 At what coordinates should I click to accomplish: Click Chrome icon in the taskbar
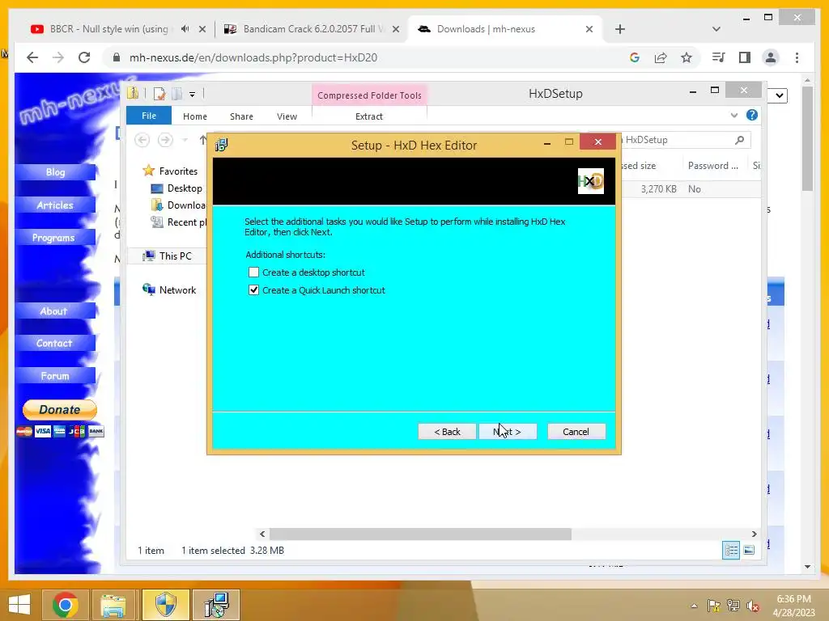click(x=66, y=605)
